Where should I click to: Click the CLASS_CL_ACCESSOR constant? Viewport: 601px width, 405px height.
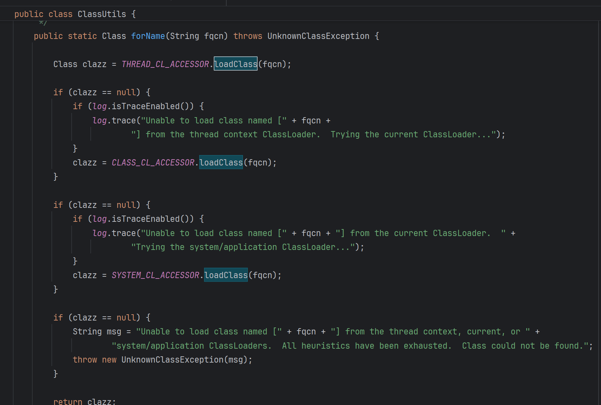click(153, 163)
